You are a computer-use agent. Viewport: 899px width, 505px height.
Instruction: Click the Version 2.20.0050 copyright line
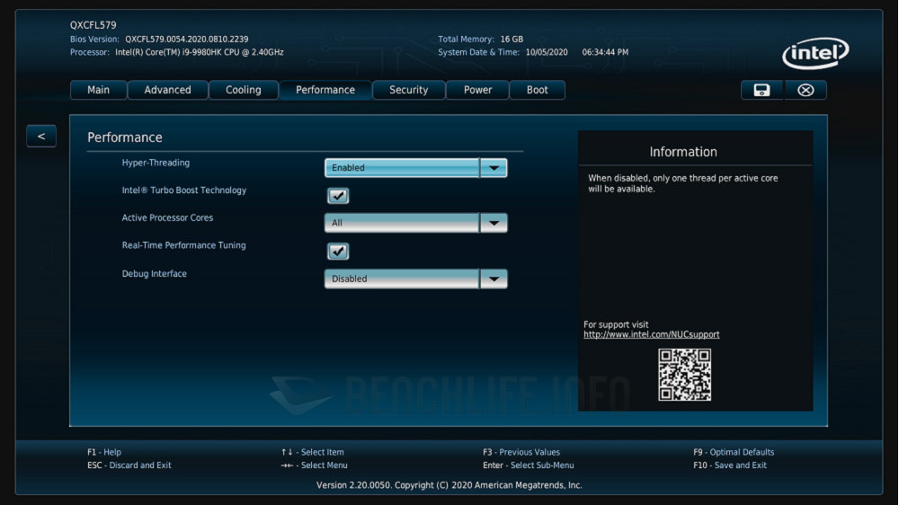[449, 485]
